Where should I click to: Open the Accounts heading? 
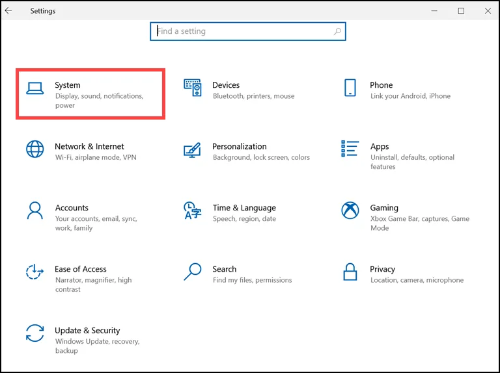(x=72, y=208)
